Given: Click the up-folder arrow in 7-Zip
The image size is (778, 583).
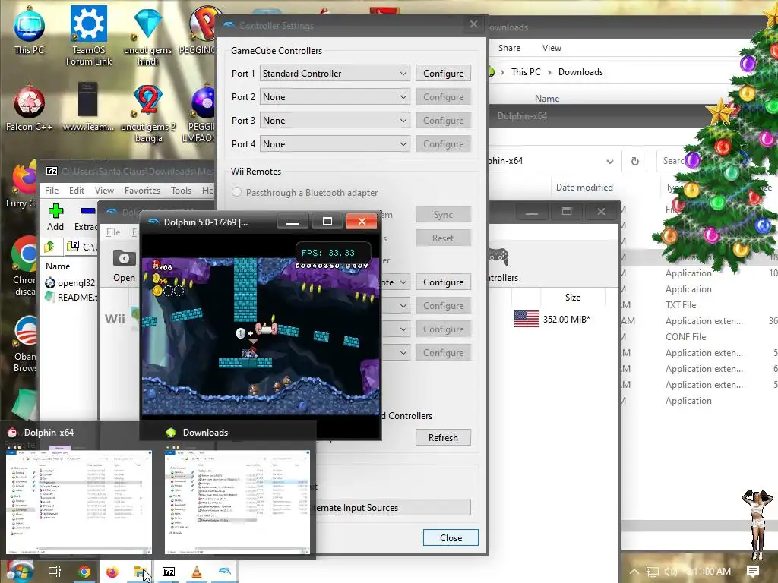Looking at the screenshot, I should (49, 247).
